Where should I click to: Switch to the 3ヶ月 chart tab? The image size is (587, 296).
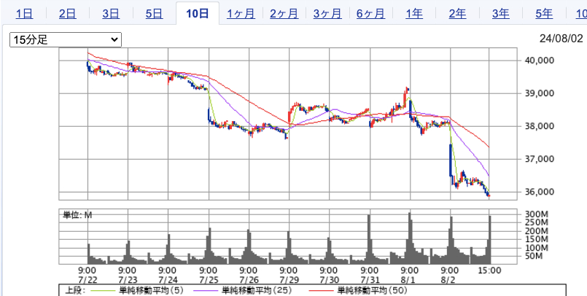click(327, 15)
